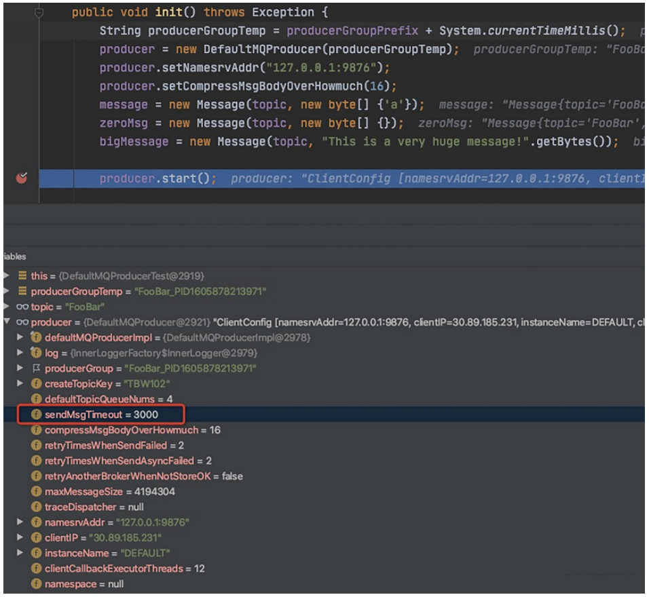The height and width of the screenshot is (597, 649).
Task: Click the maxMessageSize value 4194304
Action: [x=154, y=491]
